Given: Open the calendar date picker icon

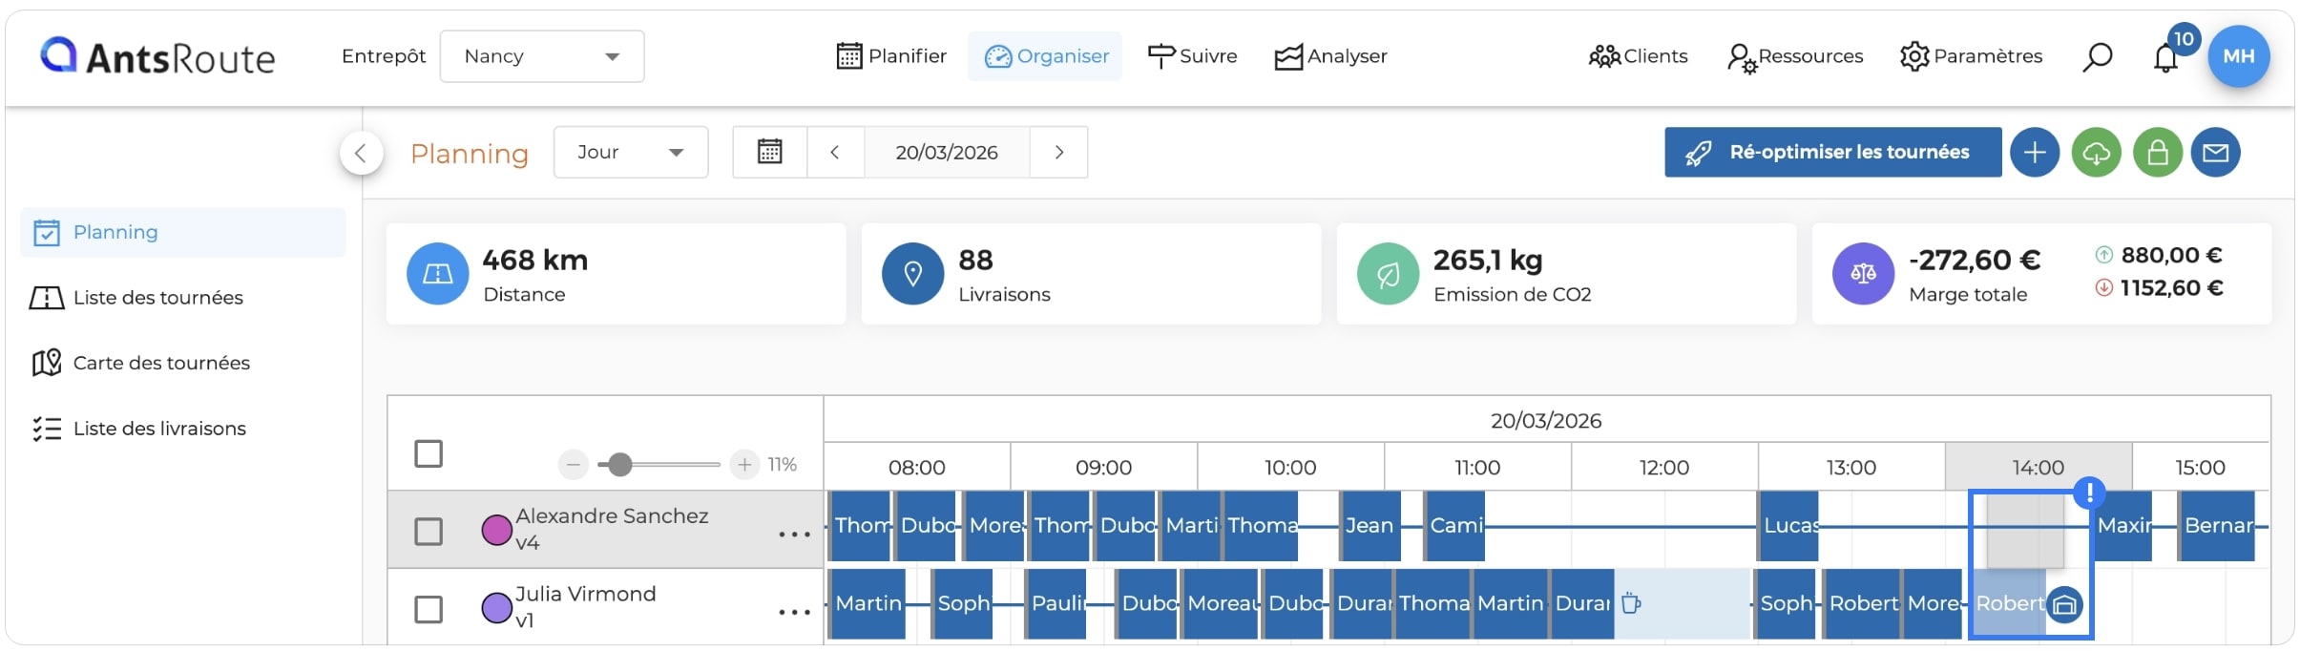Looking at the screenshot, I should click(769, 152).
